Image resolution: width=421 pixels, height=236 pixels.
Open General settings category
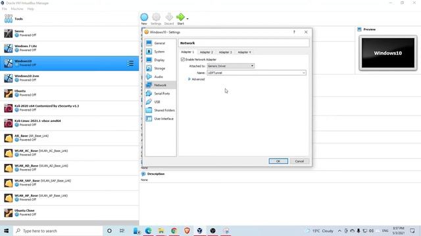pos(161,43)
